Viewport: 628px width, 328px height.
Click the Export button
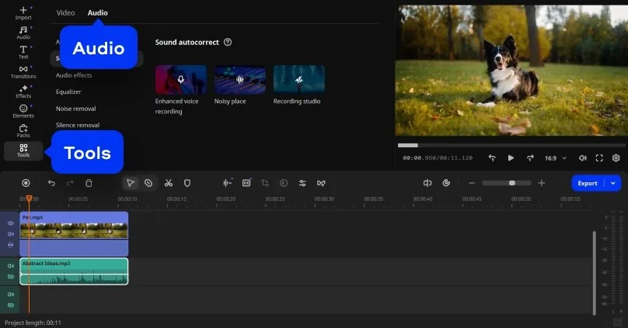(588, 183)
